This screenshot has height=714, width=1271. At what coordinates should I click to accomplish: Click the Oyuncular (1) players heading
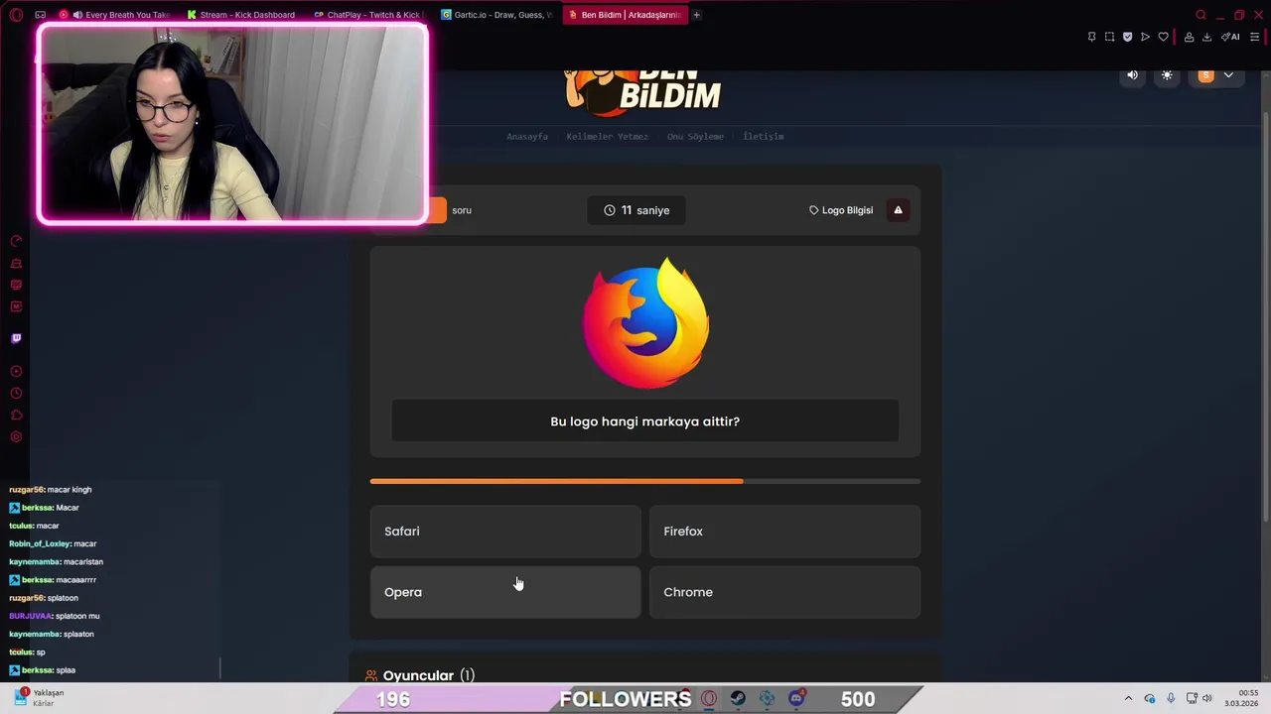click(420, 675)
